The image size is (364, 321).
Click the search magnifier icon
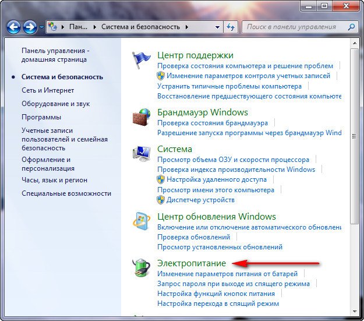click(351, 27)
